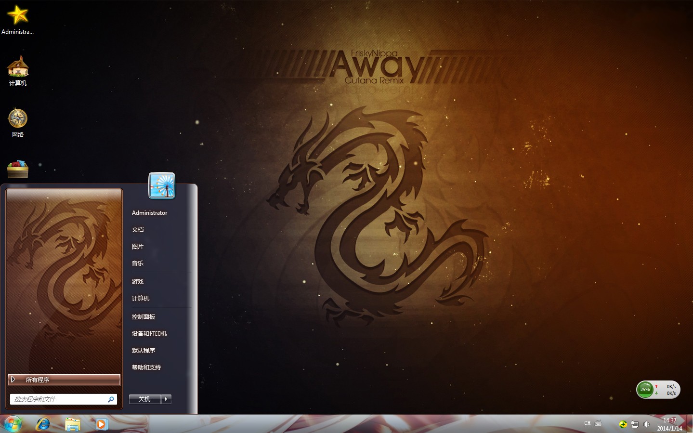Launch the media player taskbar icon
Viewport: 693px width, 433px height.
[101, 424]
